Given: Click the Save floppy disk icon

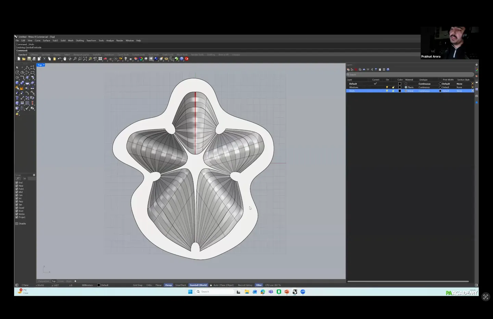Looking at the screenshot, I should click(x=29, y=59).
